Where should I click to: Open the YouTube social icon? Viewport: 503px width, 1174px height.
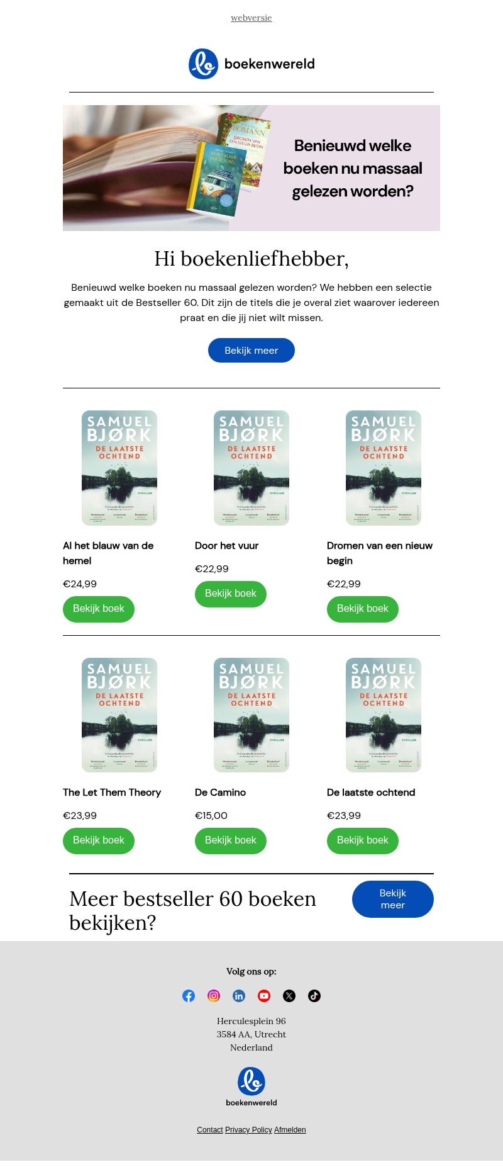tap(264, 996)
